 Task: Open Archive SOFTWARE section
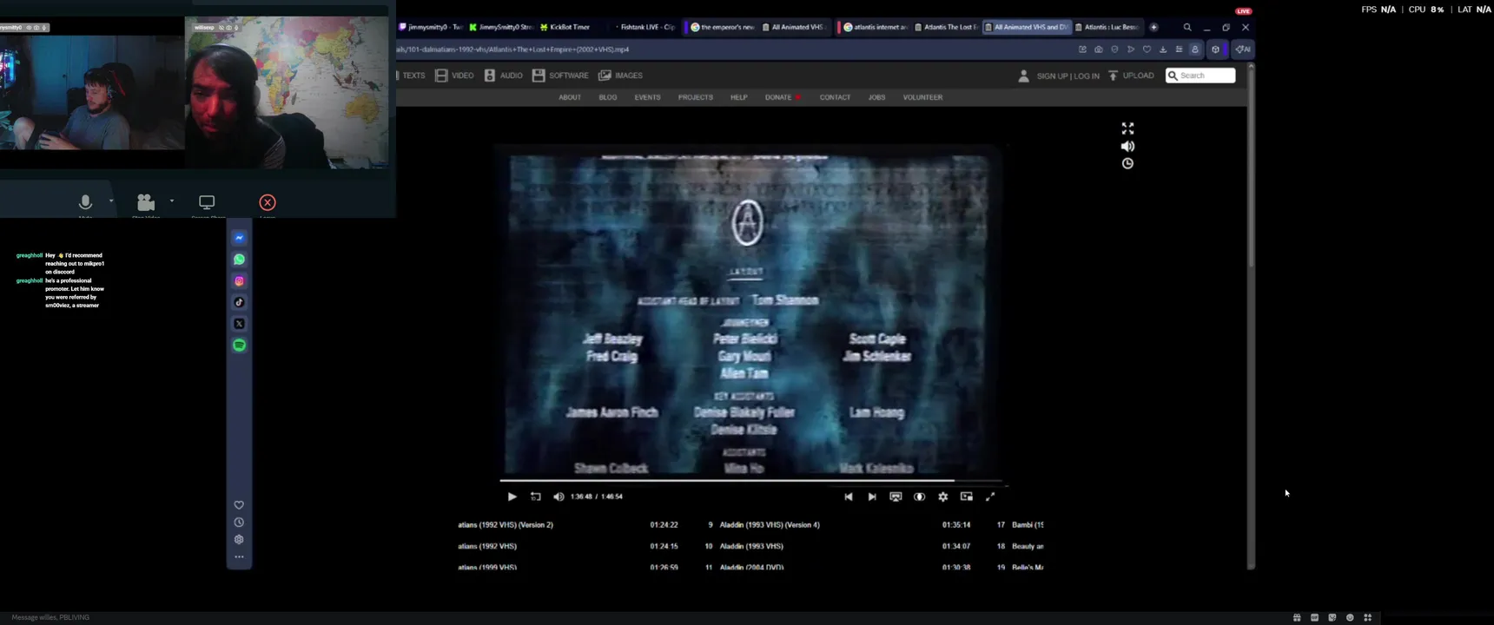point(560,76)
